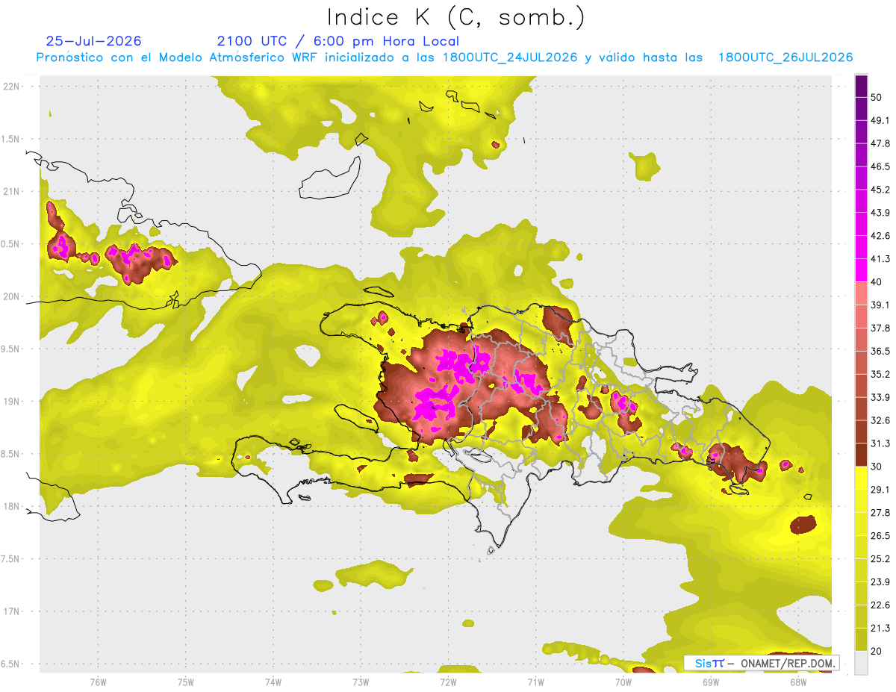Click the 49.1 color scale value
Viewport: 896px width, 692px height.
[881, 120]
